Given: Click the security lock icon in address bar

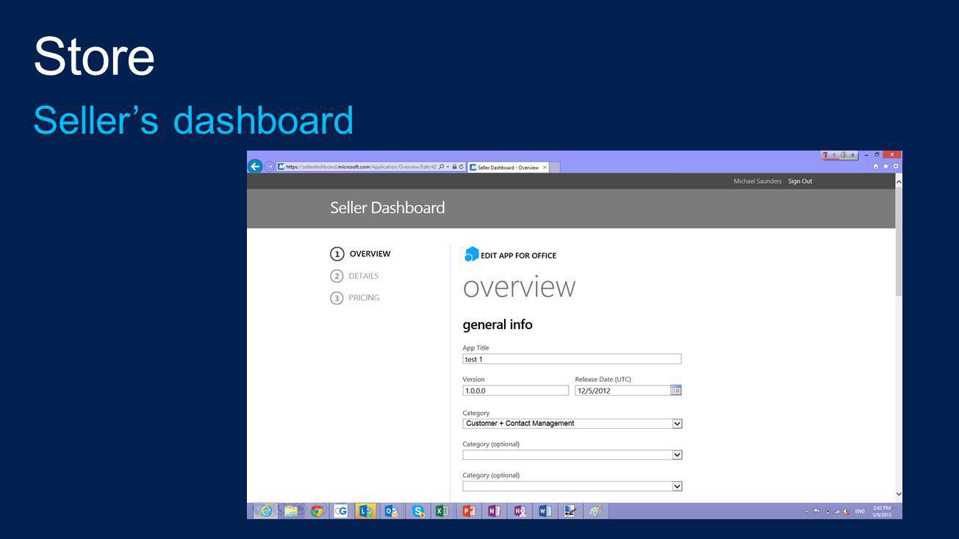Looking at the screenshot, I should pyautogui.click(x=454, y=167).
